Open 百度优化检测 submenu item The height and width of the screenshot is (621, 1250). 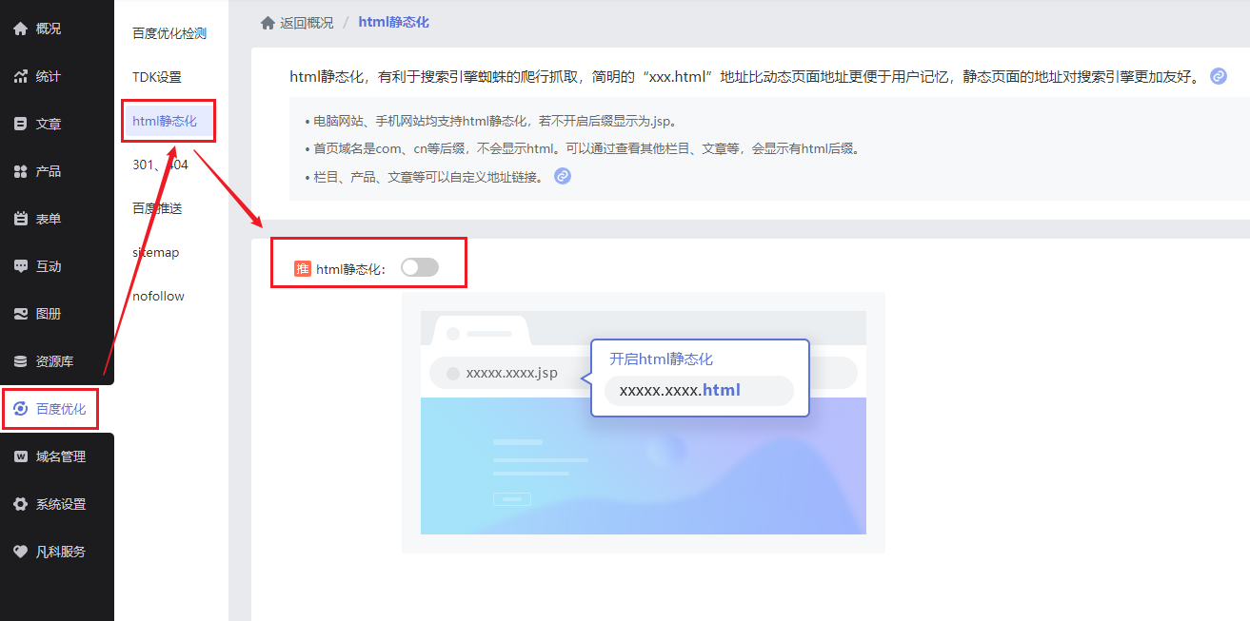169,33
